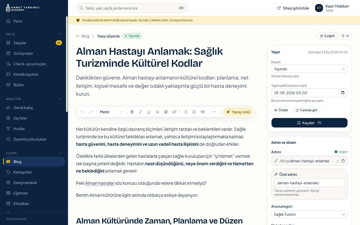Toggle bold formatting
360x225 pixels.
pos(132,112)
